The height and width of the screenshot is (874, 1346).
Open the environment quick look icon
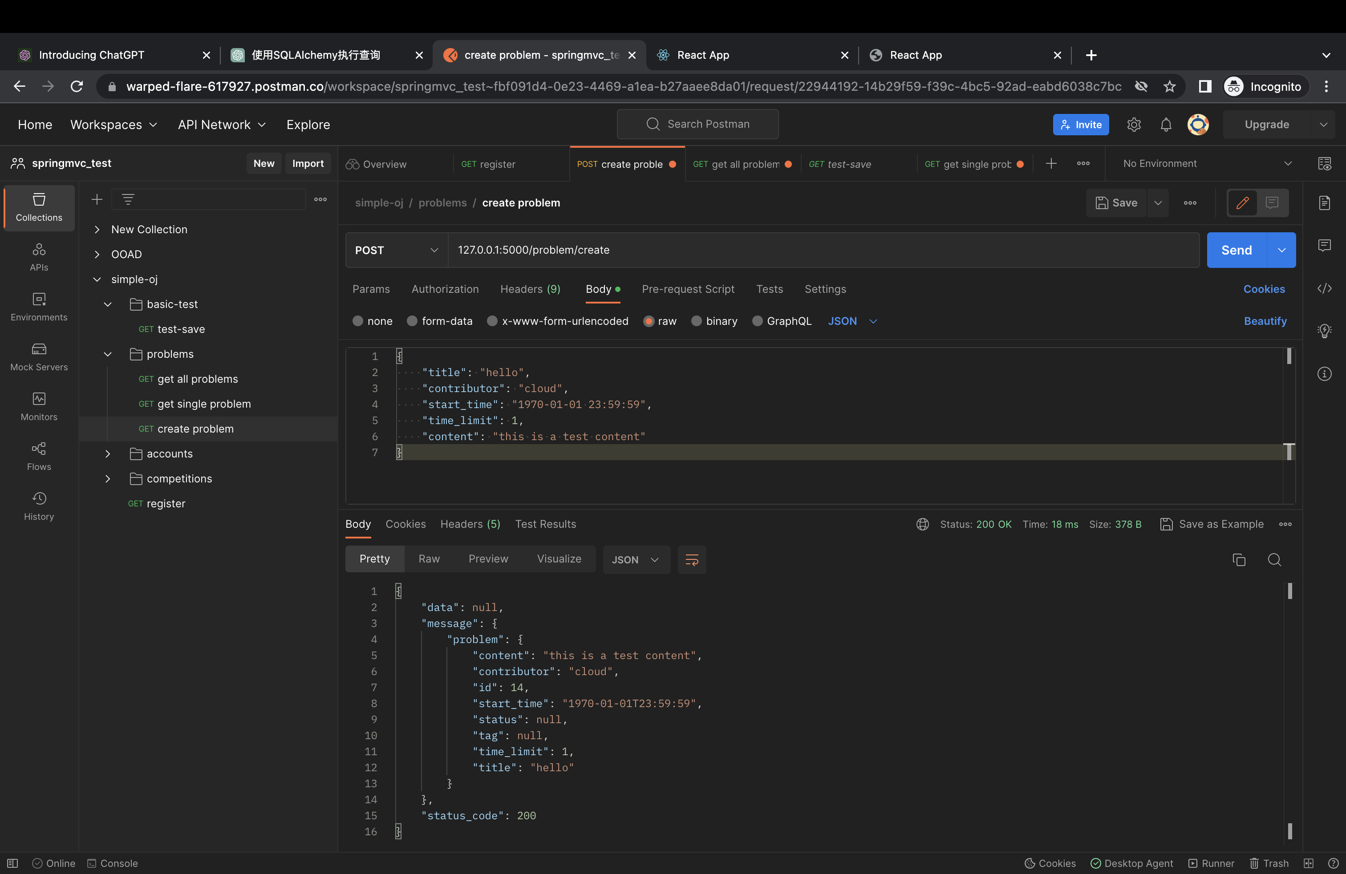[x=1325, y=163]
